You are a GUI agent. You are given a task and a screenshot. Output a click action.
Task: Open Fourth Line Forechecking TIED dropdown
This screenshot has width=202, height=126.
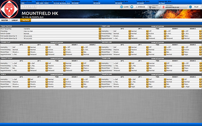point(165,82)
